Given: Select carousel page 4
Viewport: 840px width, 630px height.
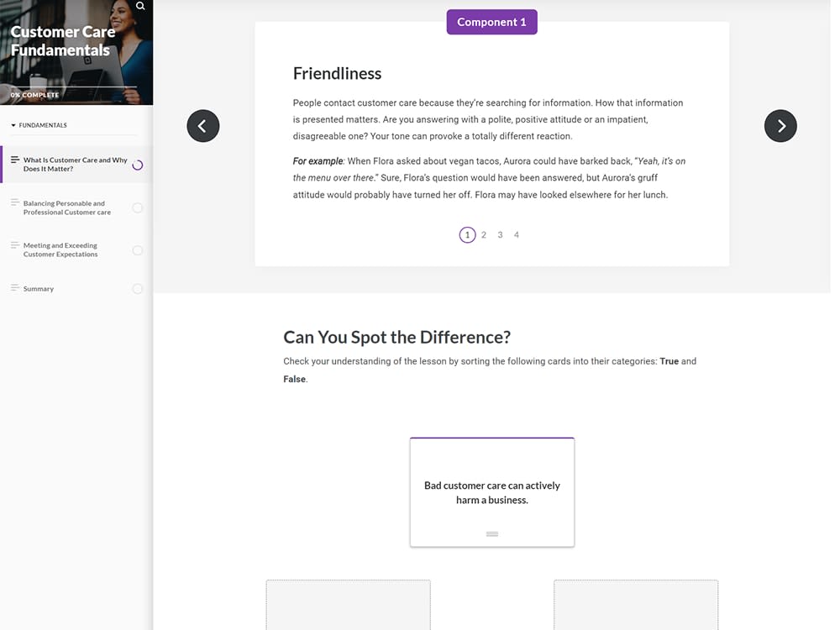Looking at the screenshot, I should (x=517, y=234).
